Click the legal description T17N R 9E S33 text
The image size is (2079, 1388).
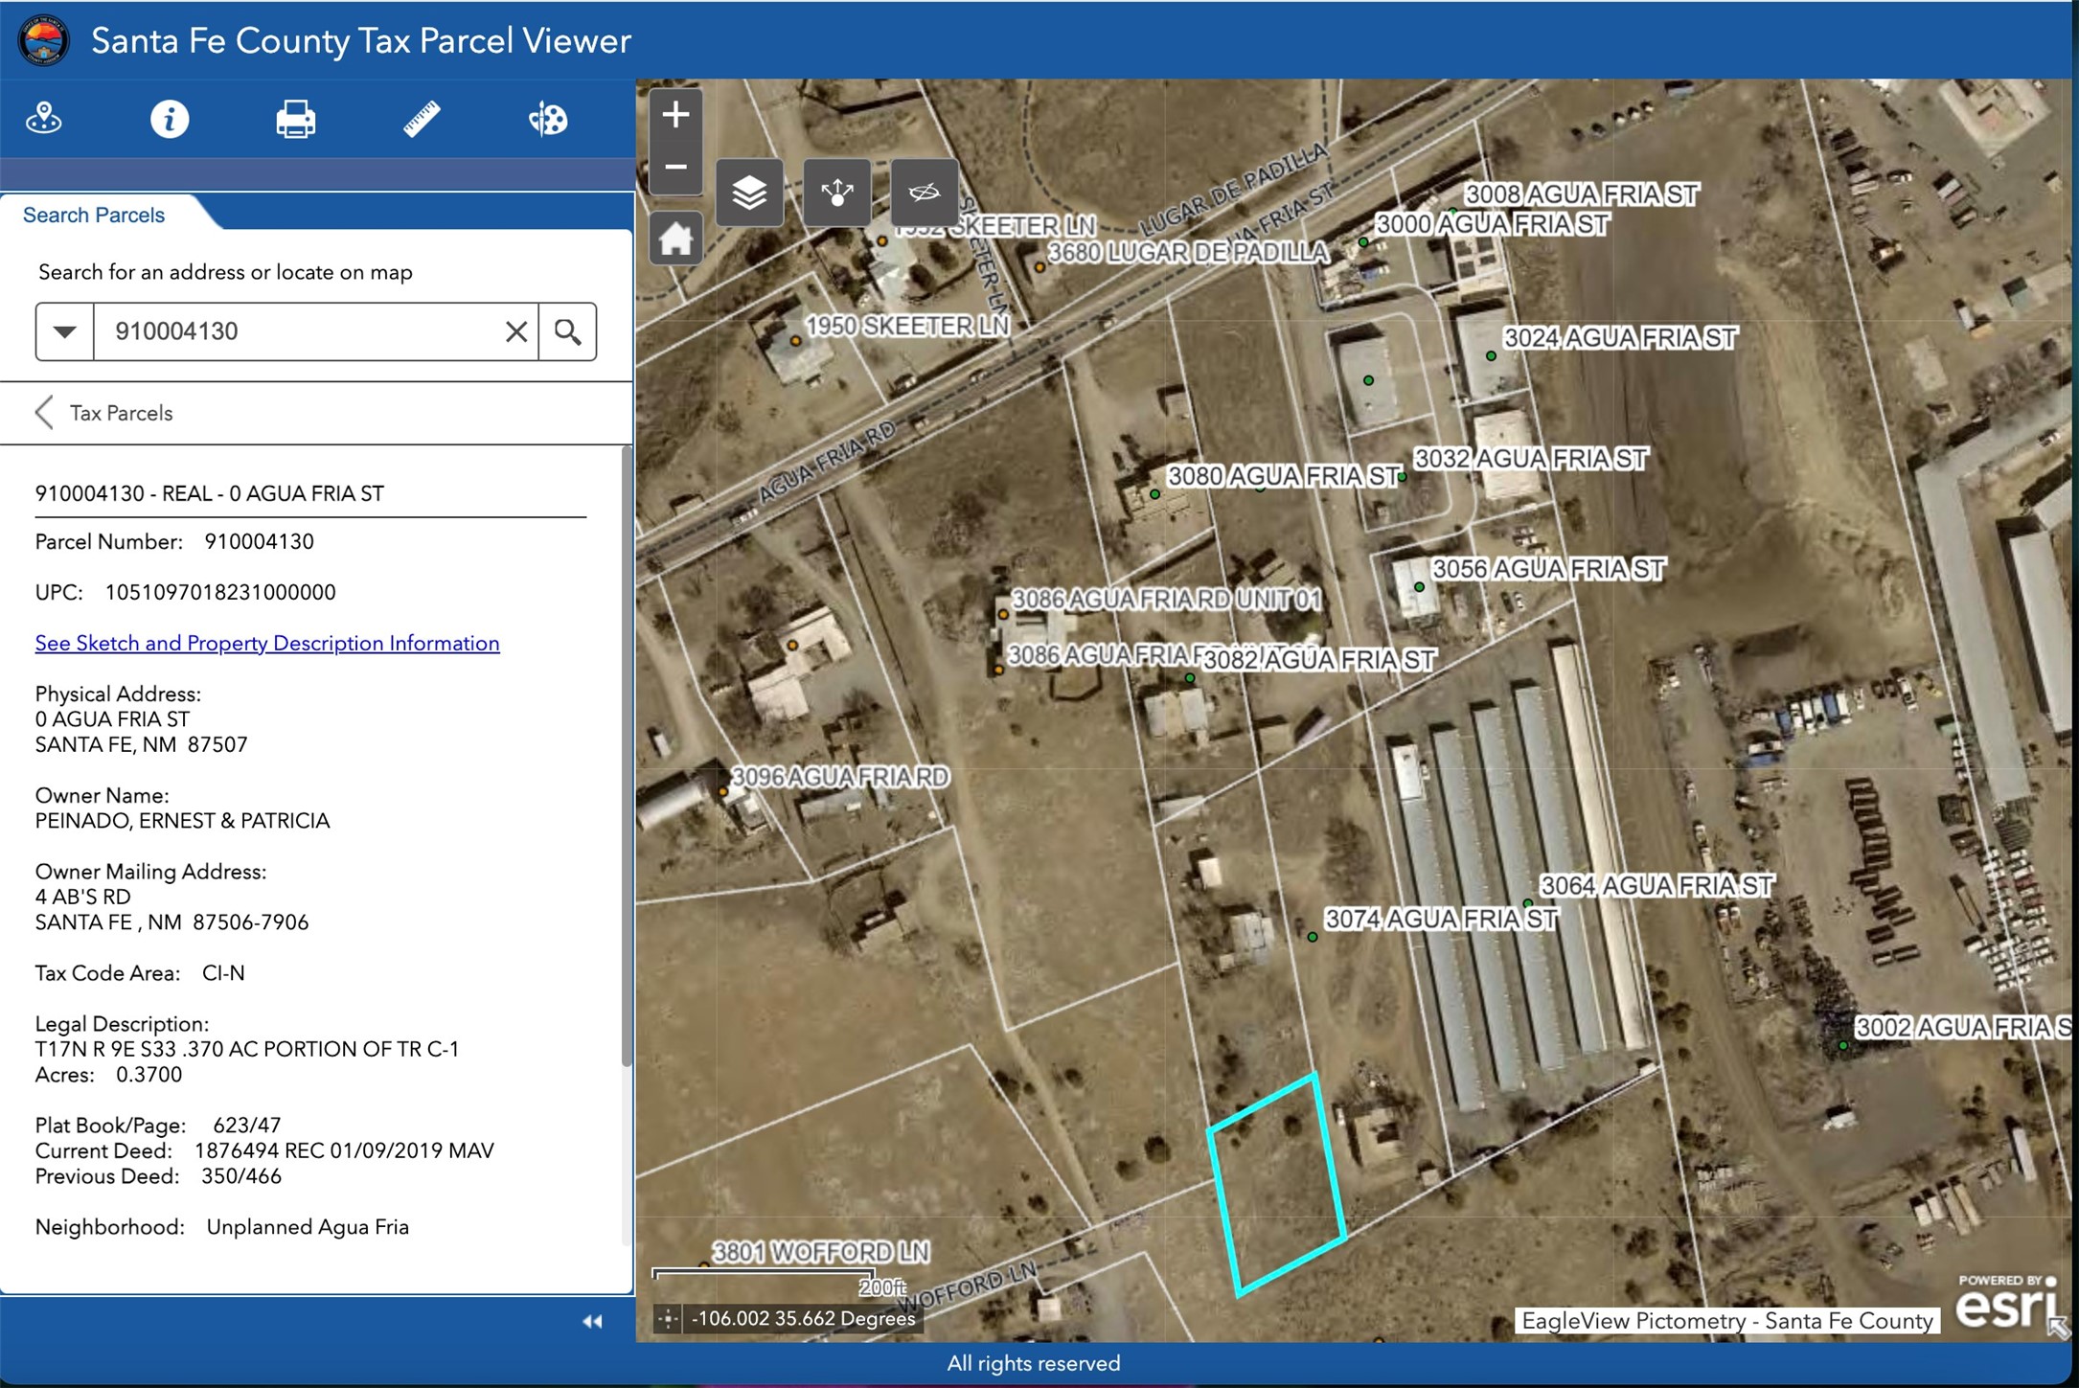pos(247,1049)
